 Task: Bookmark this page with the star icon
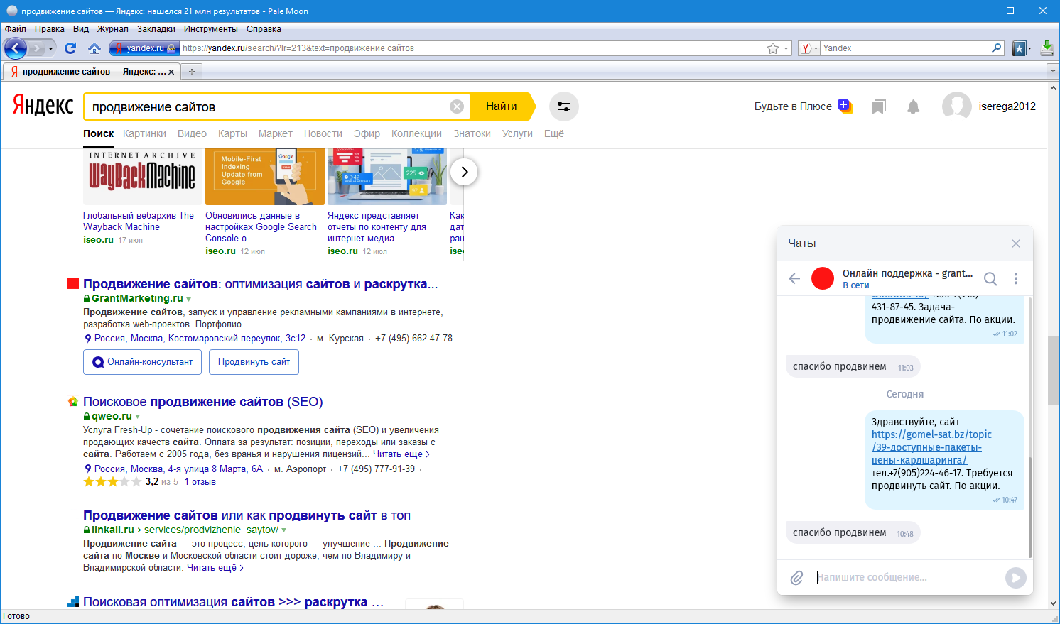click(773, 48)
